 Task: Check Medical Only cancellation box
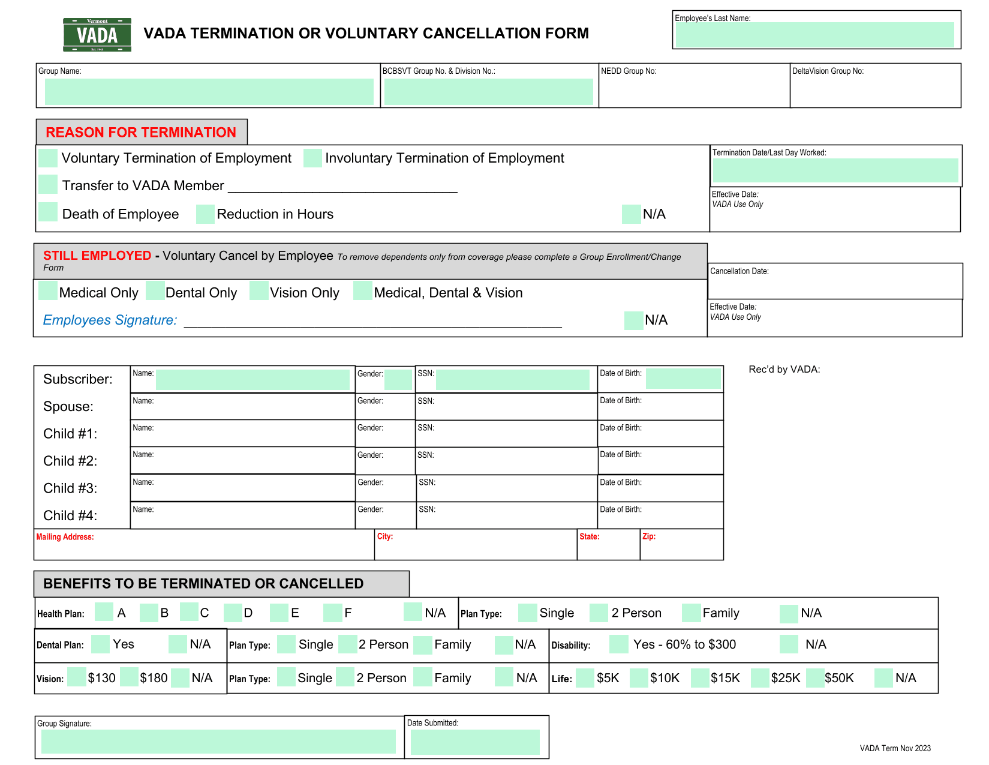(48, 290)
